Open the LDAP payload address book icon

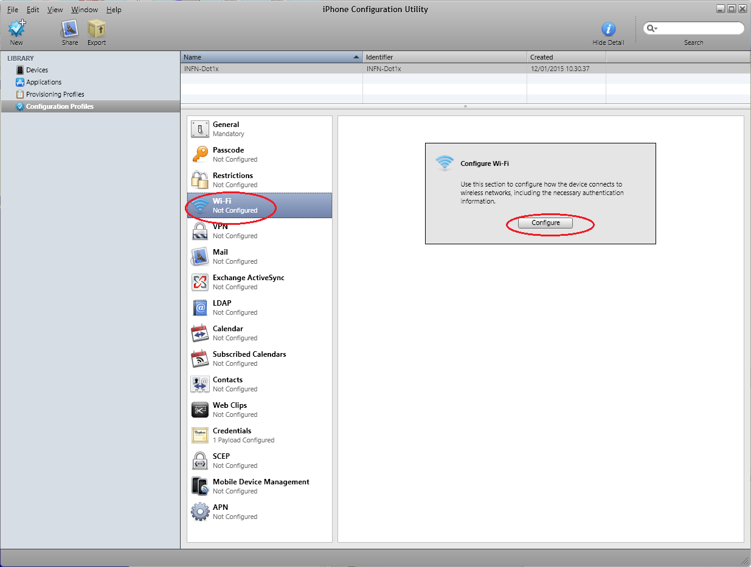pyautogui.click(x=200, y=308)
